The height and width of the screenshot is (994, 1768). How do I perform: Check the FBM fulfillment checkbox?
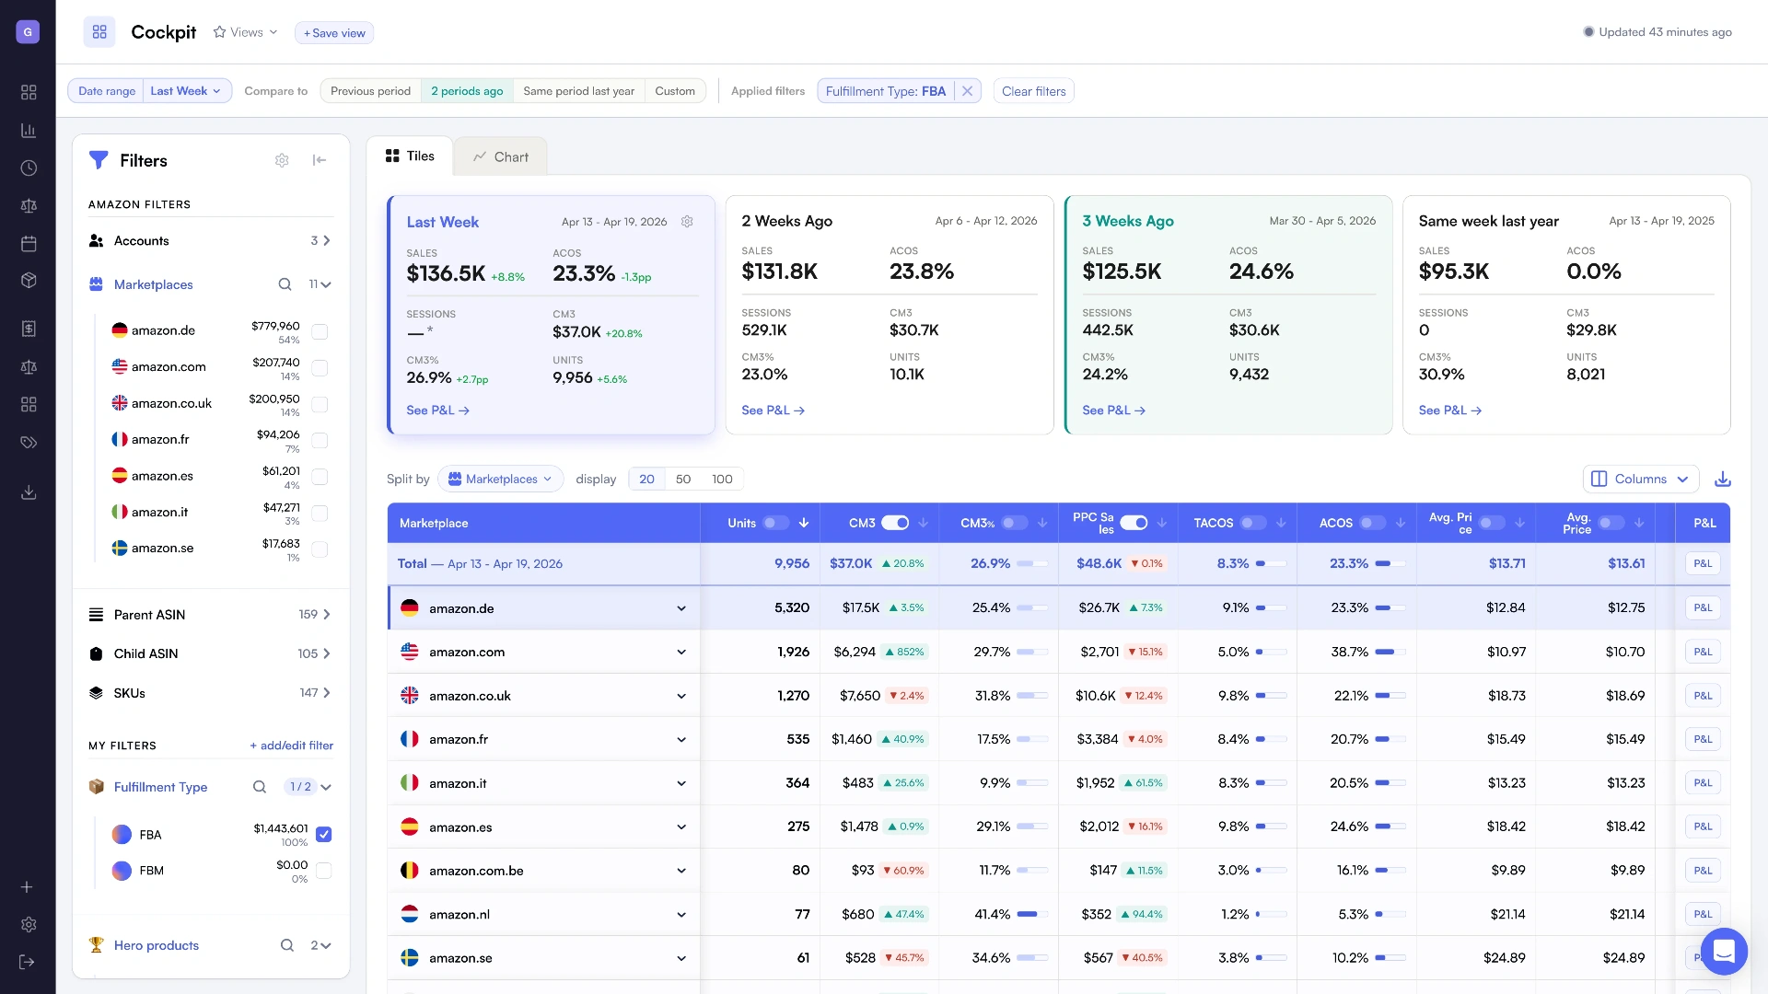(323, 871)
